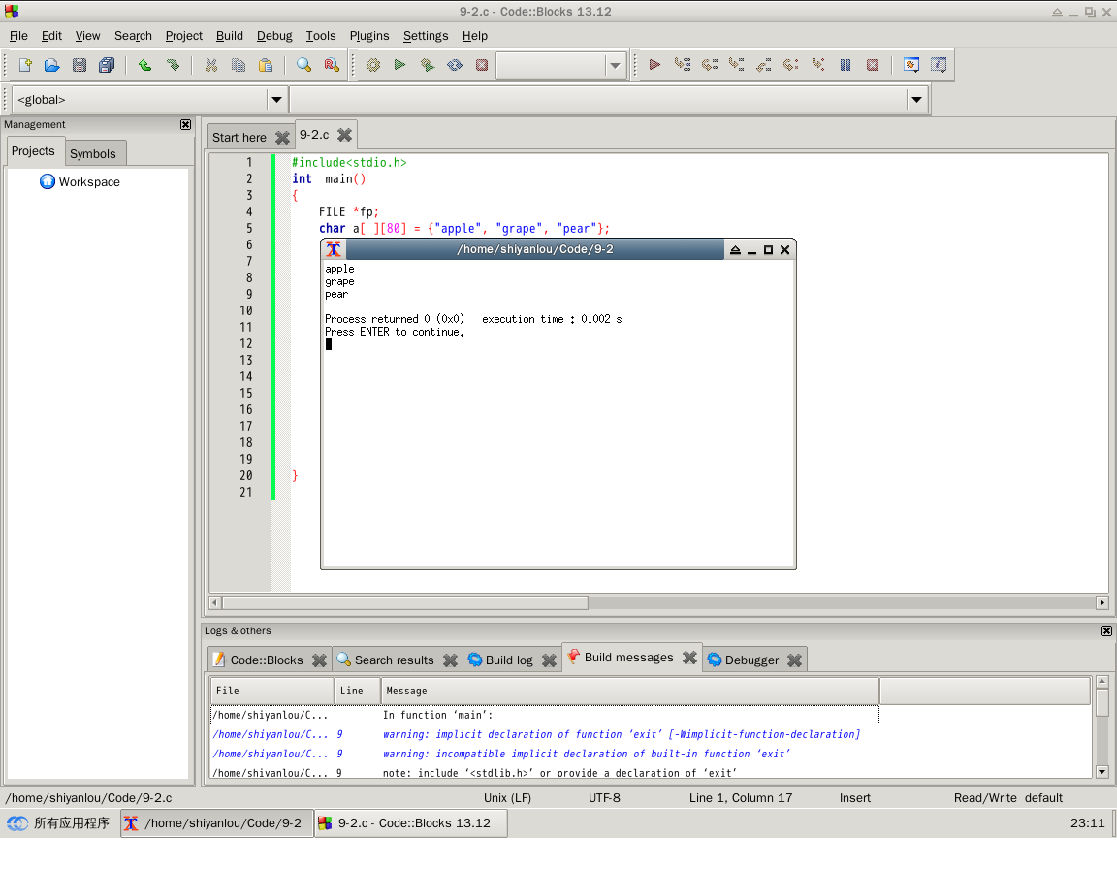1117x869 pixels.
Task: Pause the debugger with the break icon
Action: (846, 65)
